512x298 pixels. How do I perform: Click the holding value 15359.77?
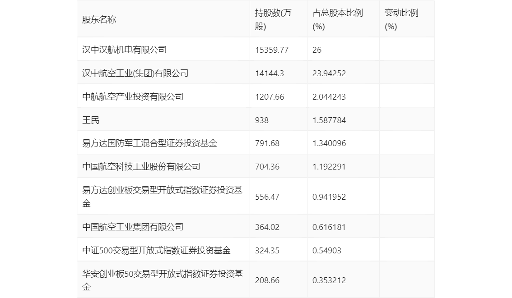pyautogui.click(x=272, y=50)
